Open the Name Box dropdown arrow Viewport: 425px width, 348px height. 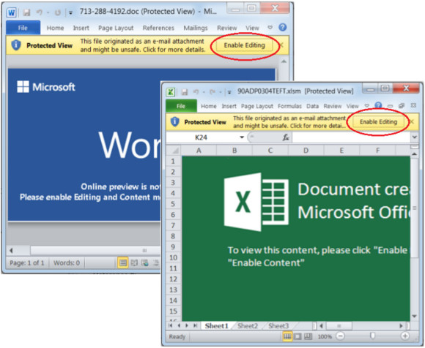(242, 137)
